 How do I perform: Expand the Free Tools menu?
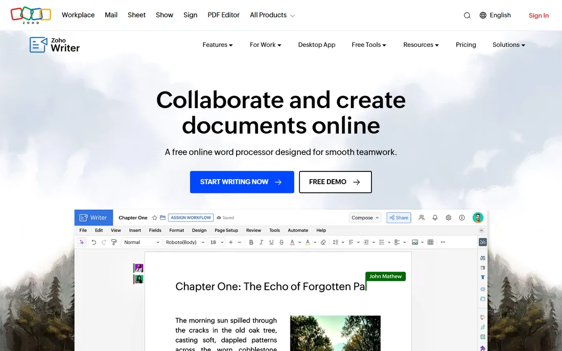click(x=369, y=45)
